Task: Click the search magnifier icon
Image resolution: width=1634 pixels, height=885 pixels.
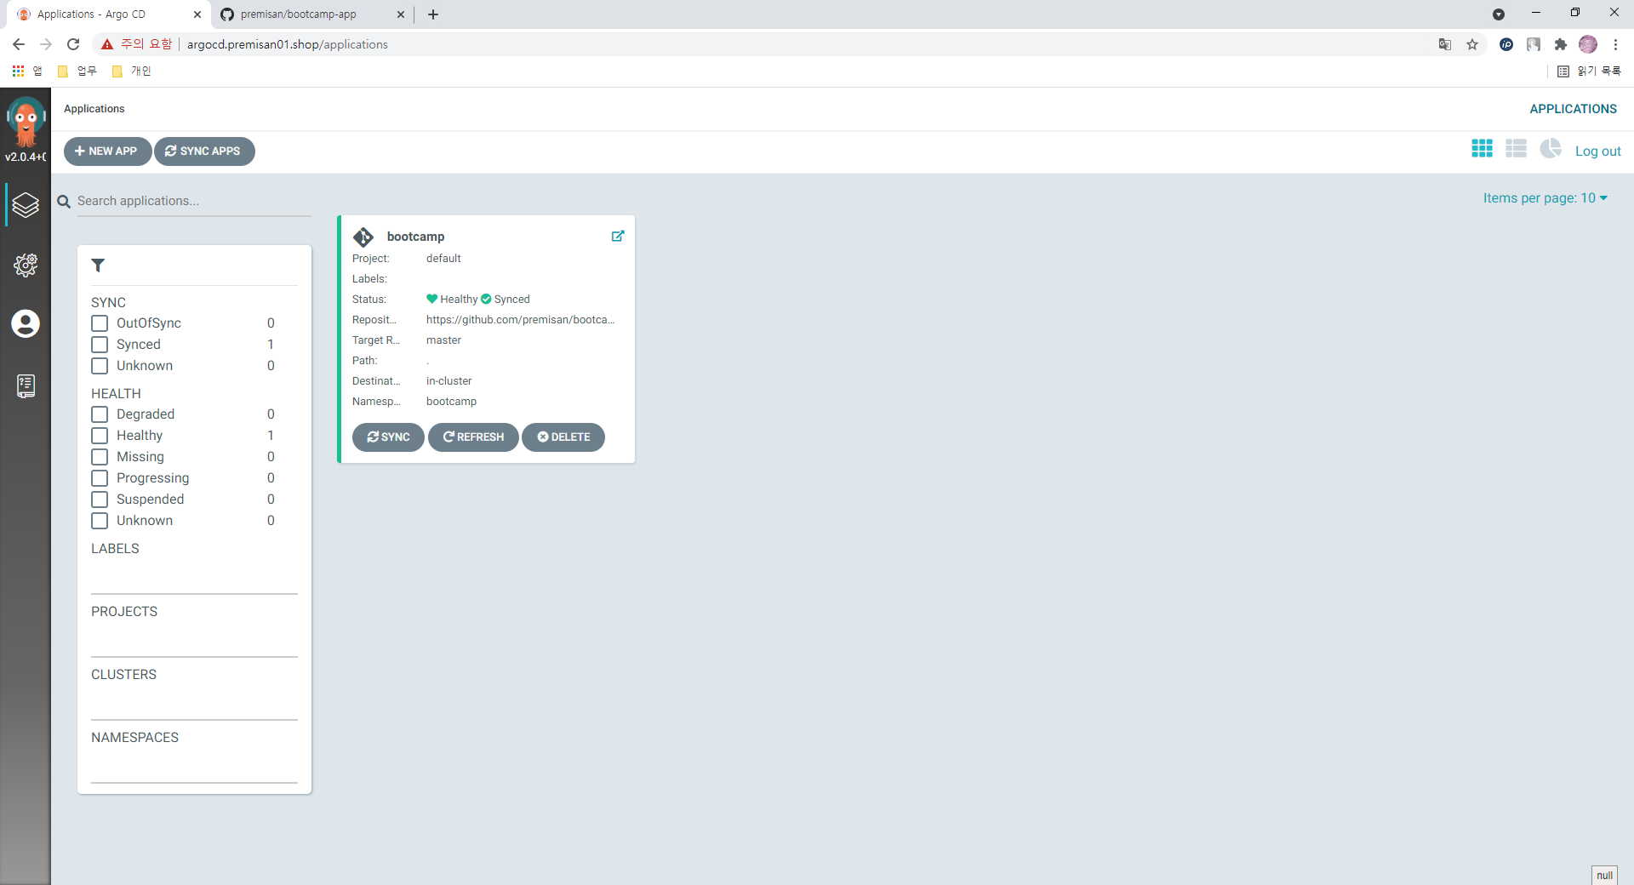Action: [x=64, y=202]
